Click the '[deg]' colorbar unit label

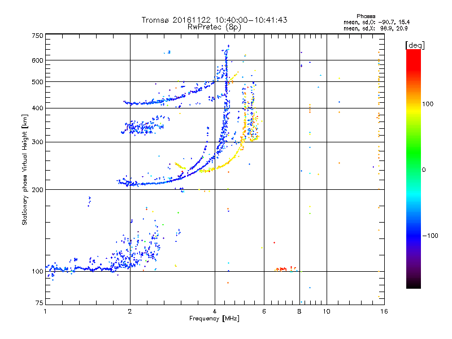coord(415,45)
